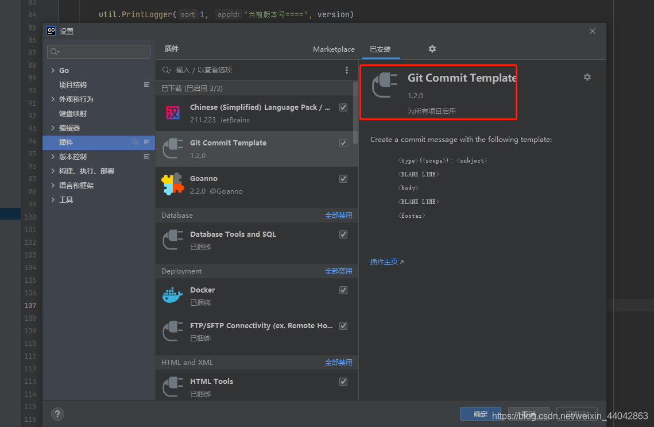654x427 pixels.
Task: Click the Database Tools and SQL plug icon
Action: pyautogui.click(x=173, y=240)
